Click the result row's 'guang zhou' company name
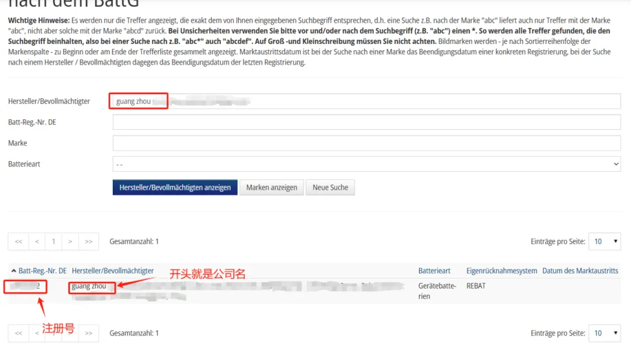Viewport: 631px width, 350px height. tap(89, 286)
